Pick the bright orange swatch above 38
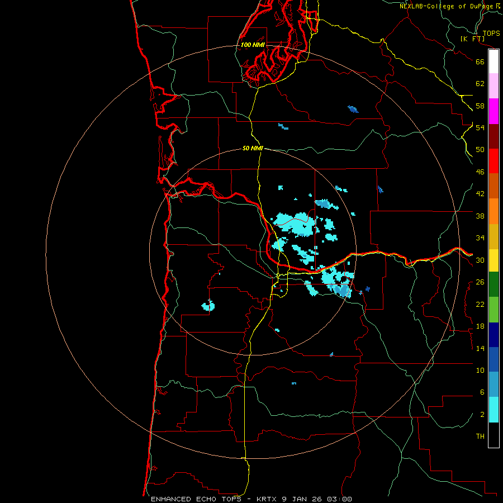503x503 pixels. [x=493, y=211]
